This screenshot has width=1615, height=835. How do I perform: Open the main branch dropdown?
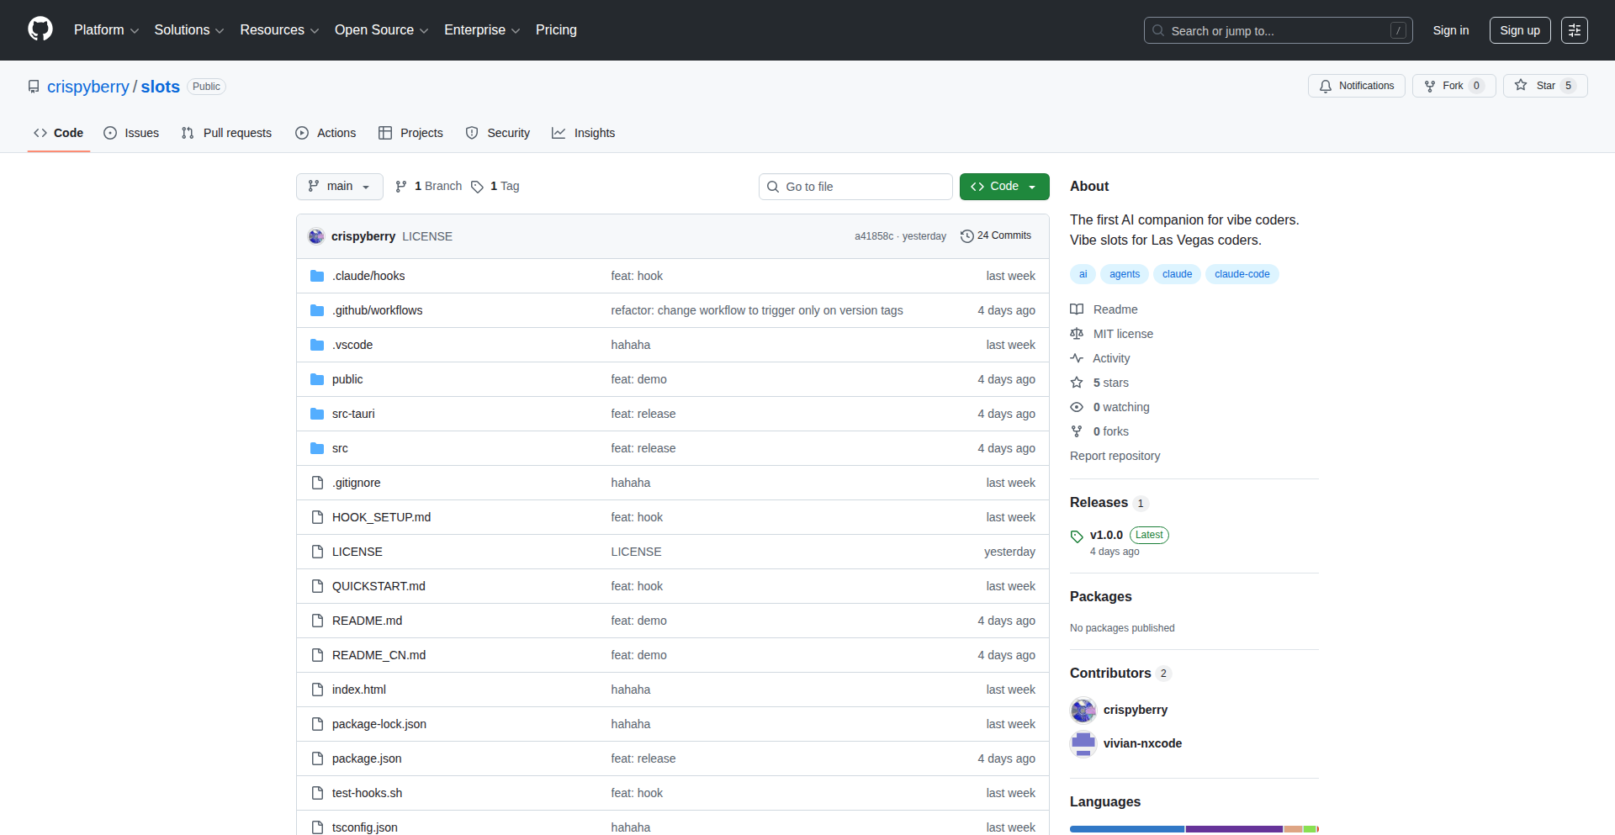pos(339,187)
